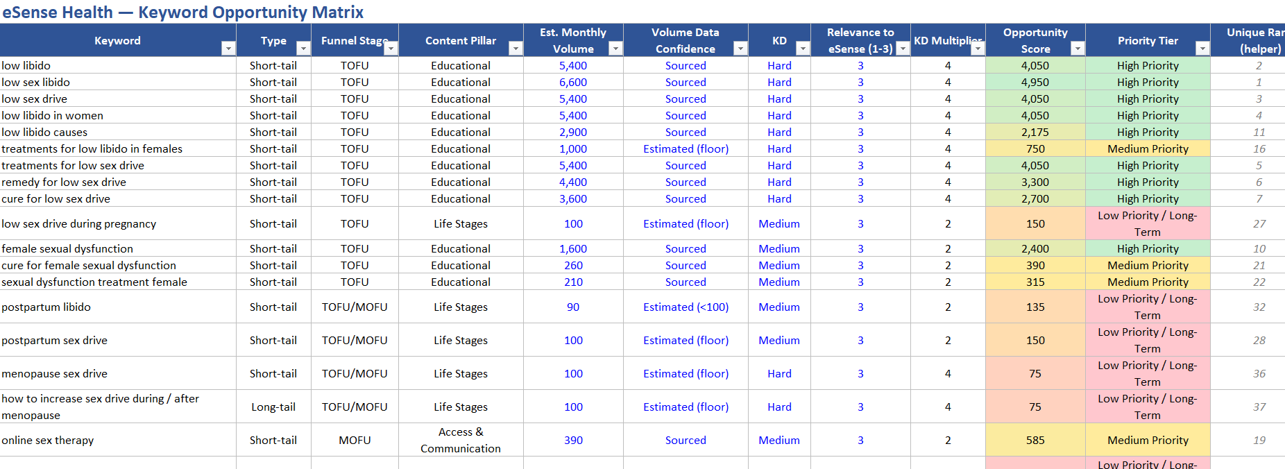The height and width of the screenshot is (469, 1285).
Task: Open the Content Pillar filter dropdown
Action: click(515, 49)
